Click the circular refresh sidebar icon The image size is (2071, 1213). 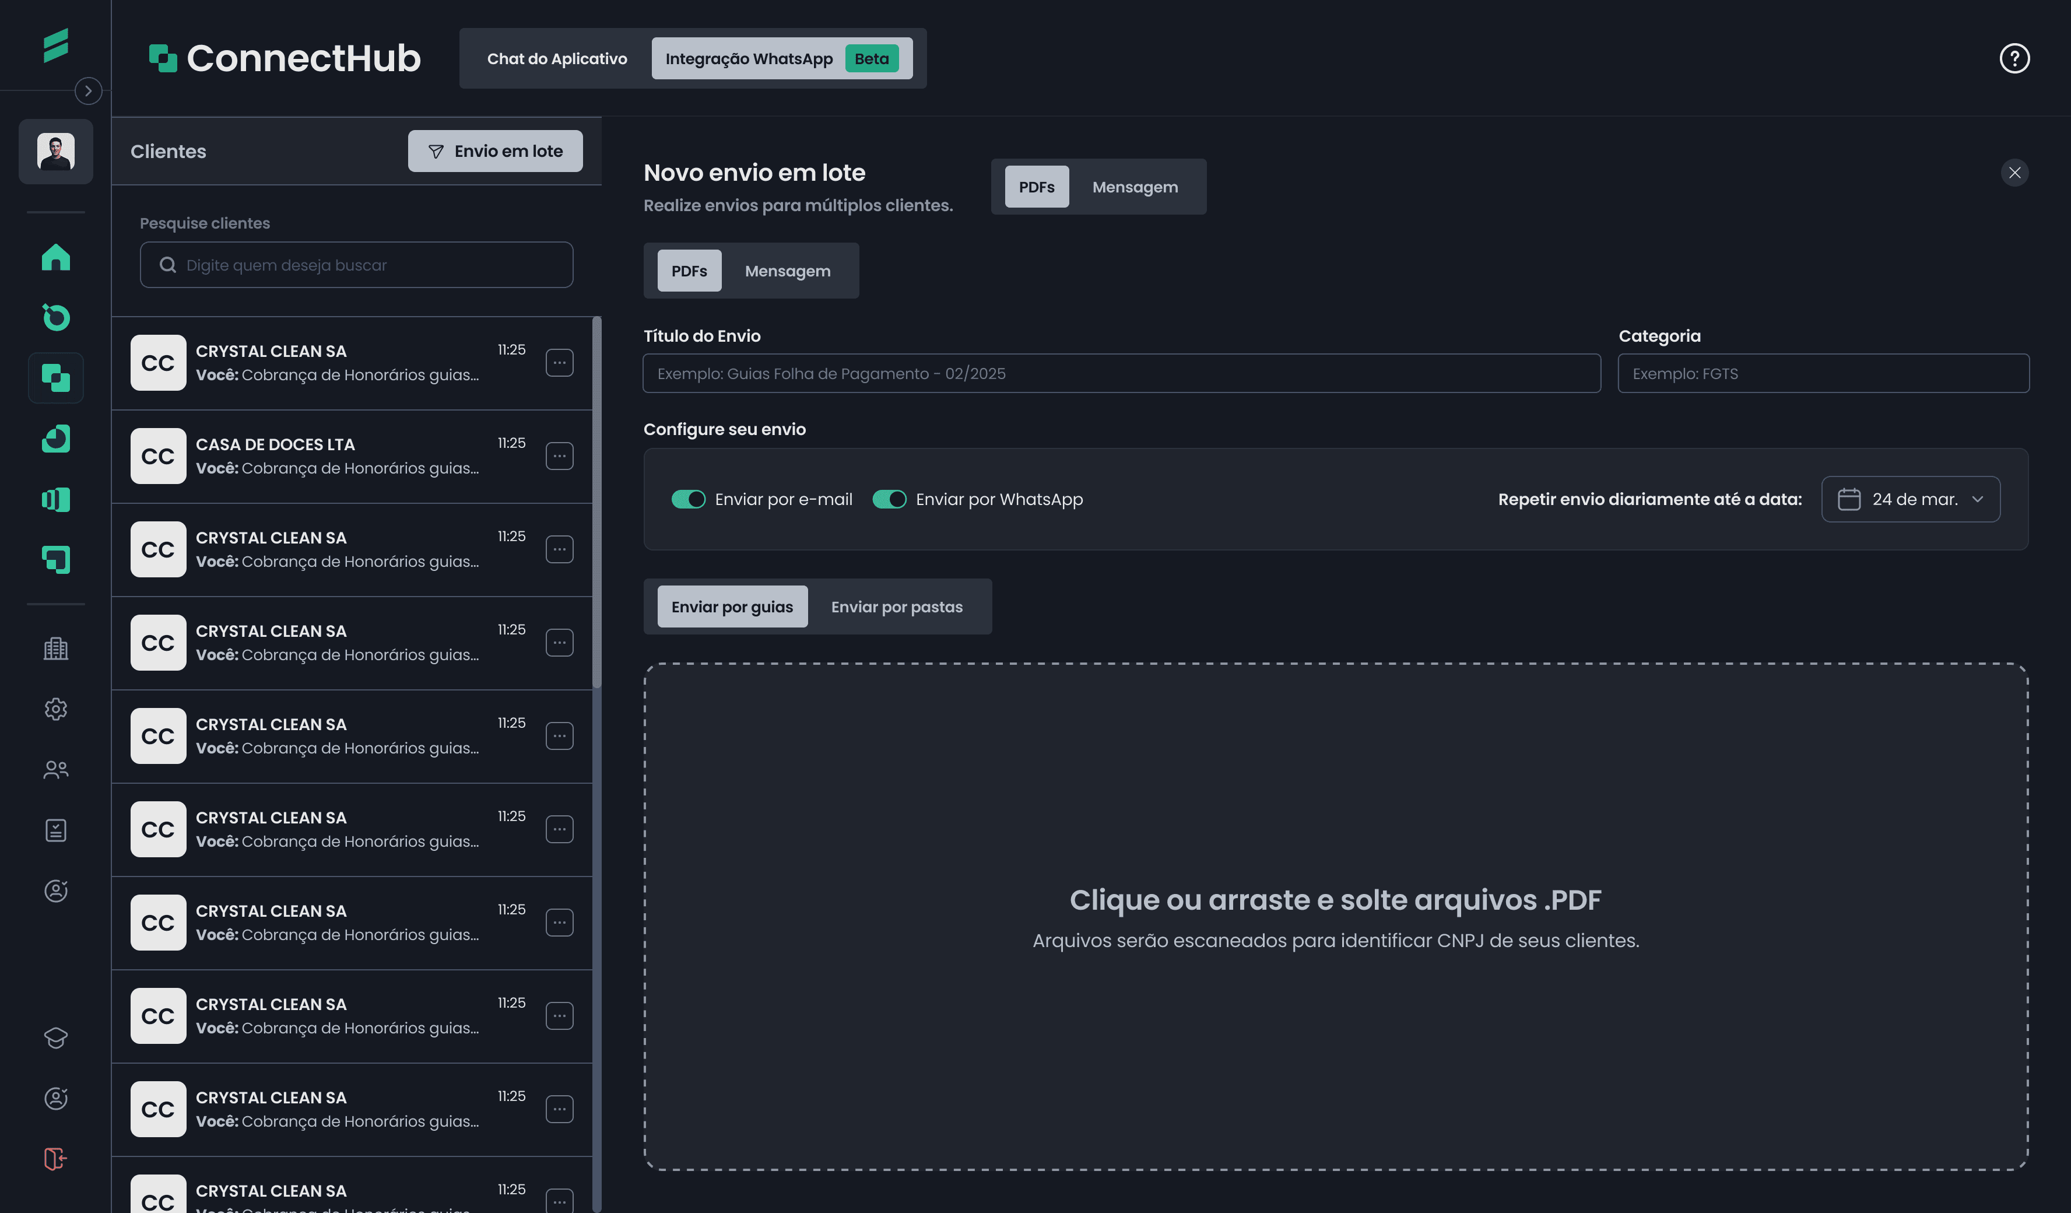(x=56, y=317)
